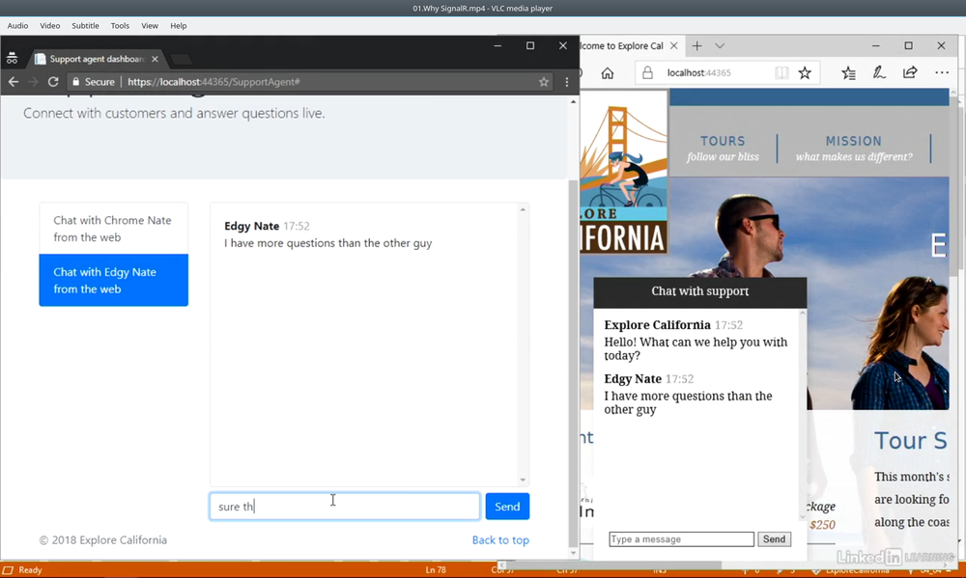This screenshot has height=578, width=966.
Task: Click the Type a message field
Action: (x=681, y=539)
